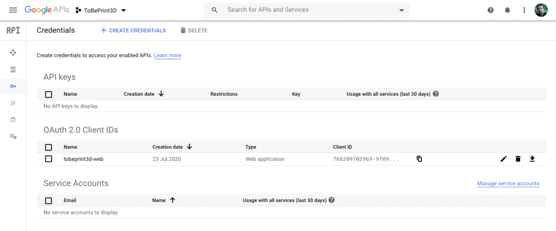Screen dimensions: 556x231
Task: Open the hamburger navigation menu
Action: tap(13, 10)
